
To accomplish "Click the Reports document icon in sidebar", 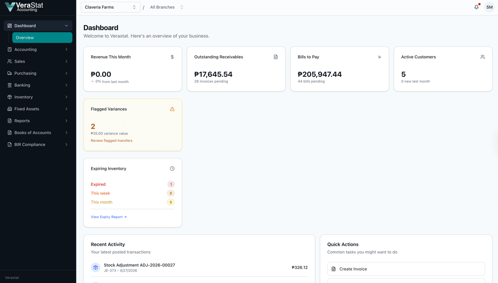I will point(10,121).
